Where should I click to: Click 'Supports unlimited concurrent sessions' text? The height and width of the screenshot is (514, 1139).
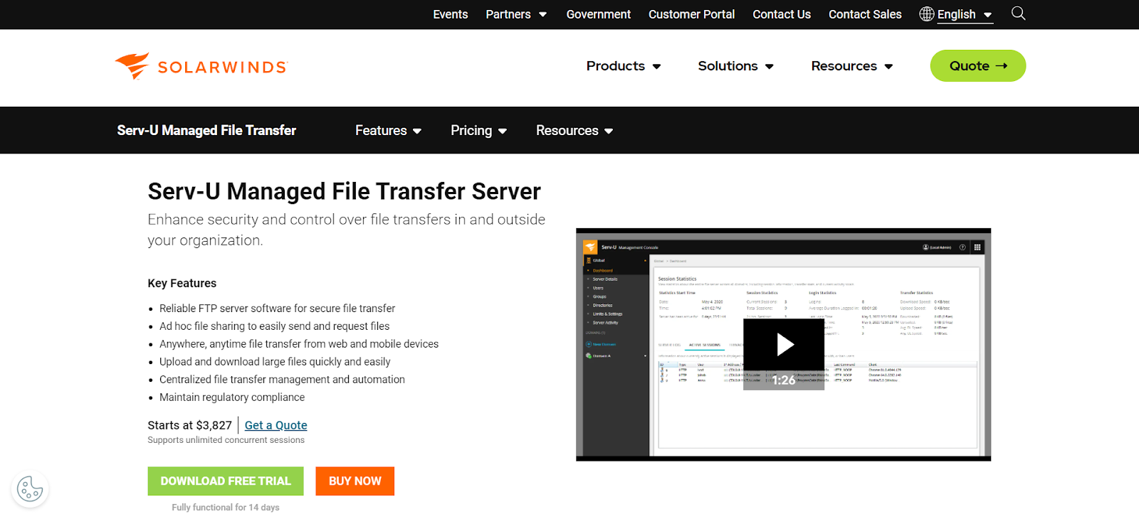coord(226,440)
